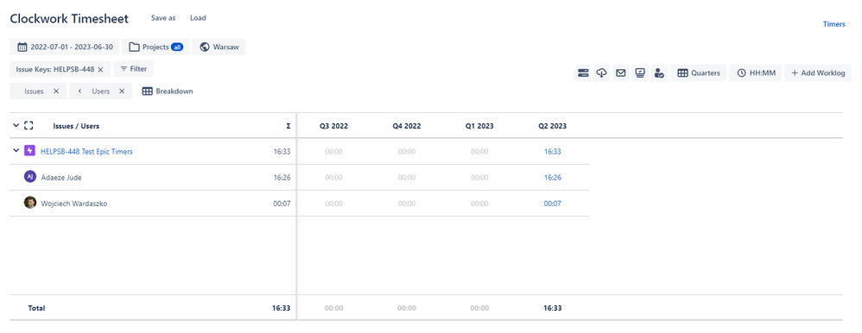862x333 pixels.
Task: Click the Filter button
Action: point(134,69)
